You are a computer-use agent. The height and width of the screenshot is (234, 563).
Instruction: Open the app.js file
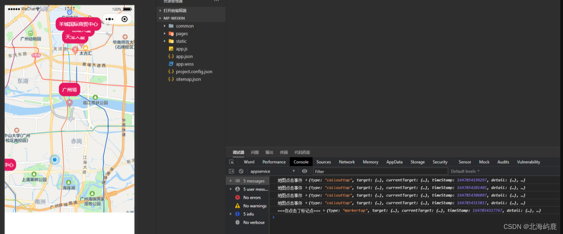click(182, 49)
